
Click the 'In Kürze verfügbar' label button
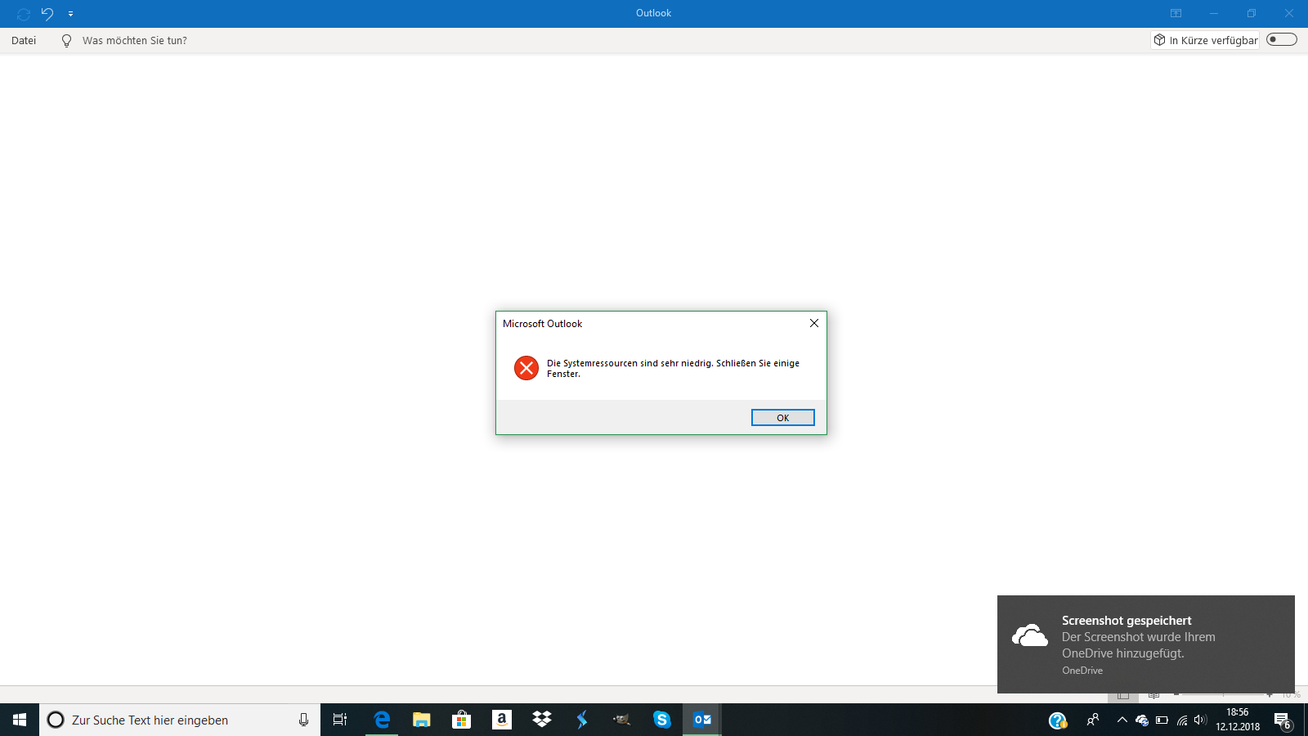1205,40
